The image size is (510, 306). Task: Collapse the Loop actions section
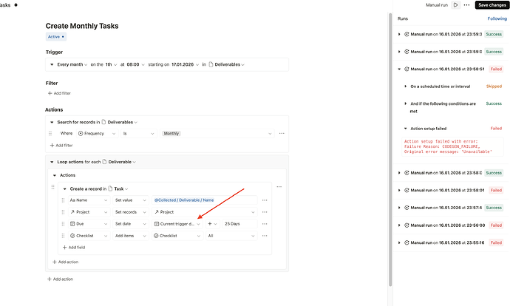point(52,161)
